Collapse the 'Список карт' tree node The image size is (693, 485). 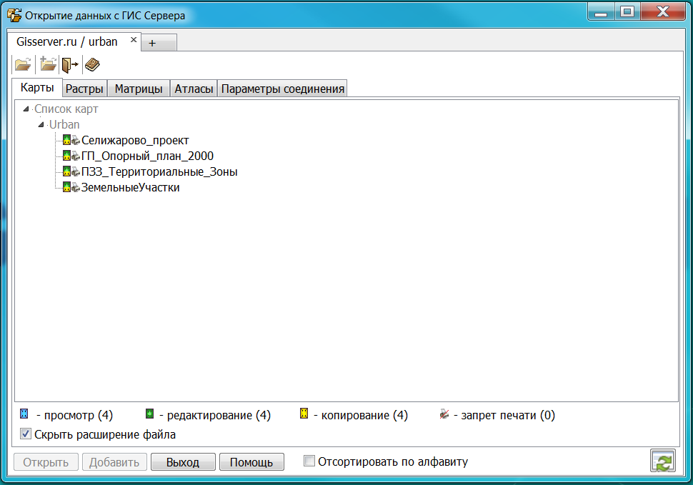pyautogui.click(x=26, y=109)
